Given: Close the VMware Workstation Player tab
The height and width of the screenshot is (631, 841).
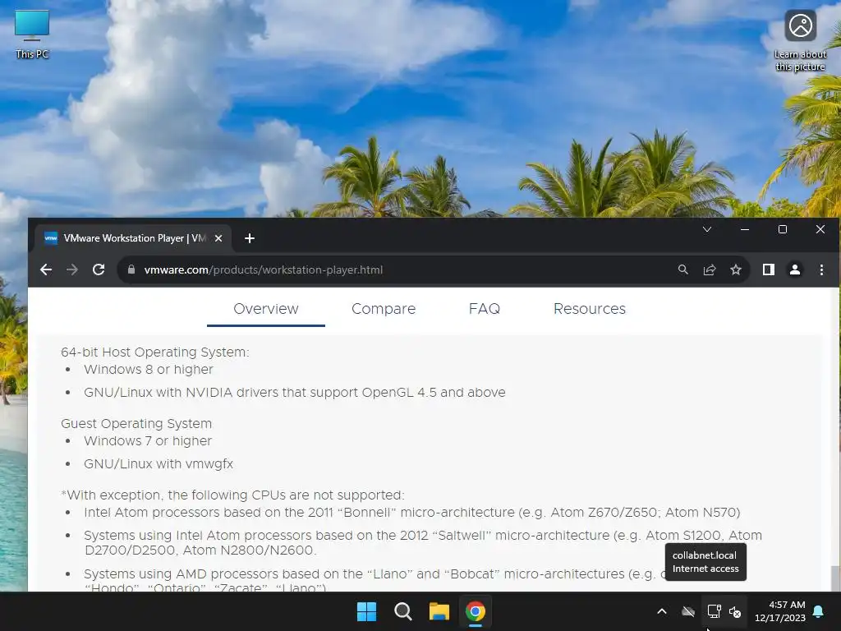Looking at the screenshot, I should 218,238.
